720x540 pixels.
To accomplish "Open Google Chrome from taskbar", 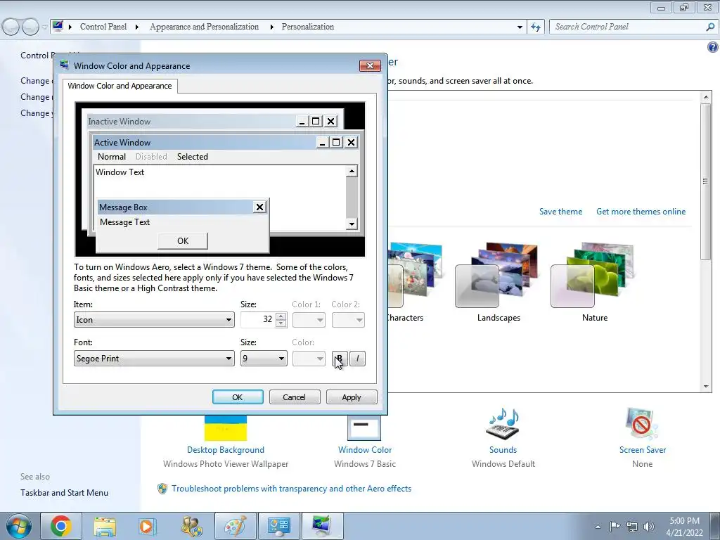I will click(61, 526).
